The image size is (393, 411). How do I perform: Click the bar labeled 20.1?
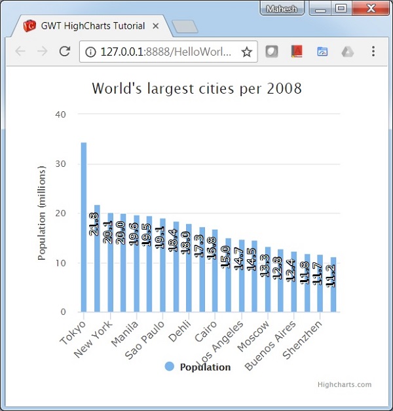click(111, 262)
